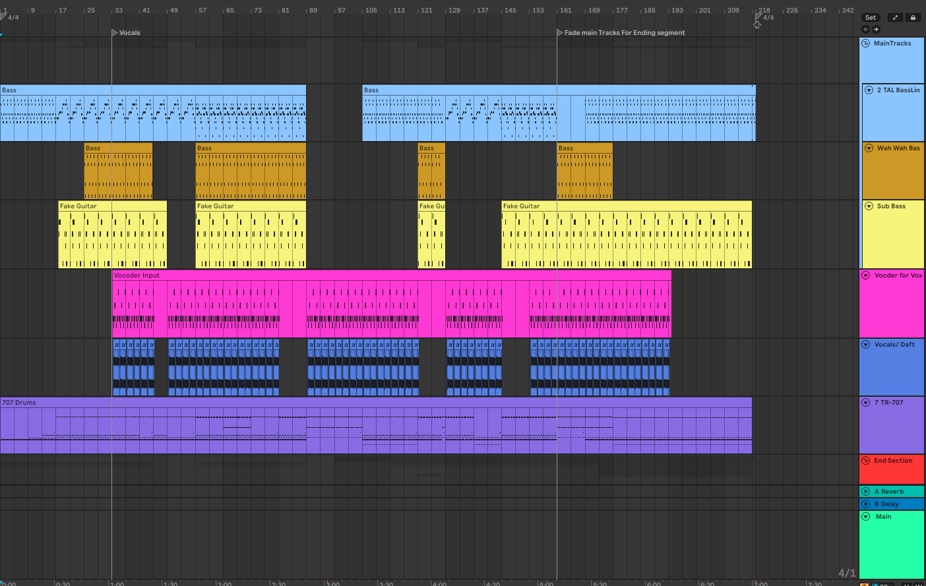The height and width of the screenshot is (586, 926).
Task: Click the Vocoder for Vox track name
Action: pos(898,275)
